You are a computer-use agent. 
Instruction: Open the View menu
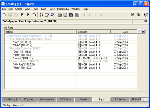click(27, 9)
